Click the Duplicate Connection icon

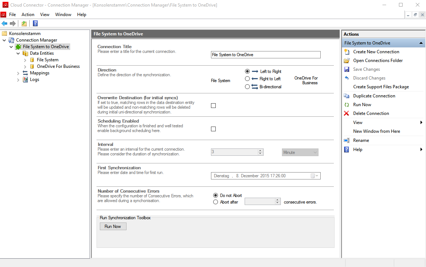point(347,96)
